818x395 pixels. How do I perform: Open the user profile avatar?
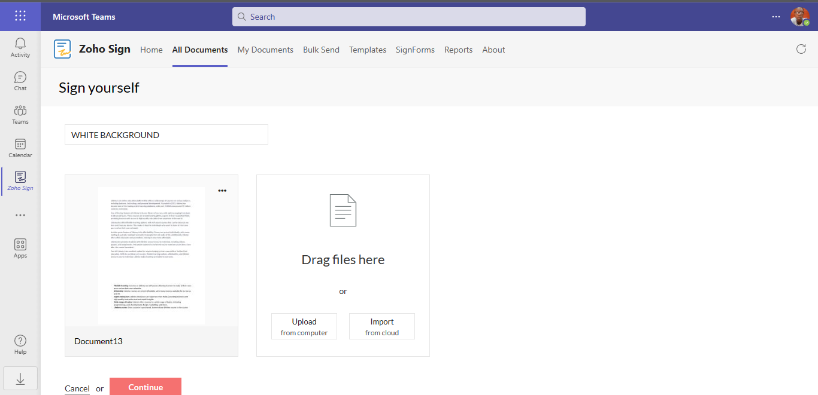tap(800, 17)
